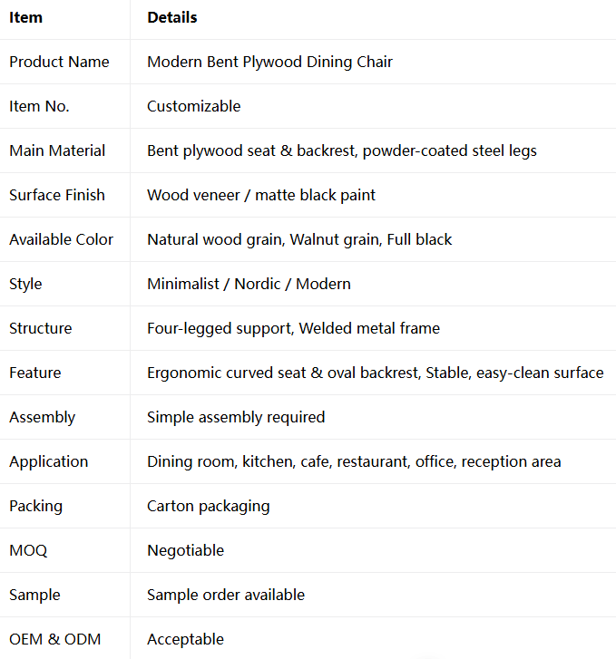Select the "Structure" row label

click(41, 328)
